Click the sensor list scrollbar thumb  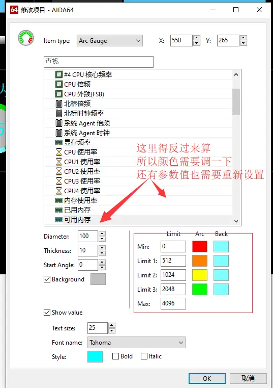tap(236, 102)
